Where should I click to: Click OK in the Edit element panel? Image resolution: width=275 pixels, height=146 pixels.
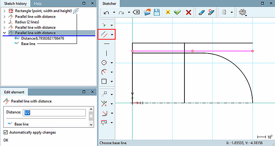pos(6,140)
